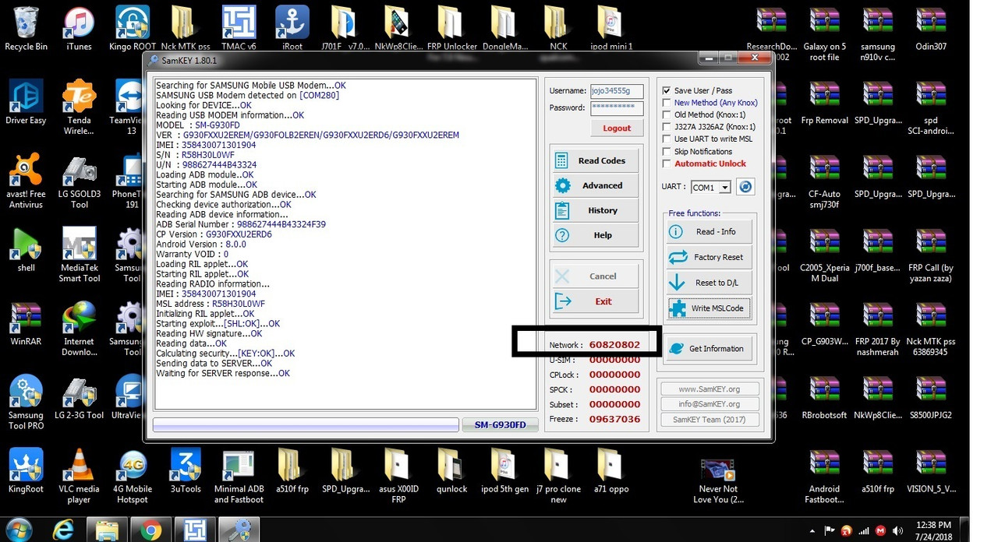Enable Use UART to write MSL
Screen dimensions: 998x542
click(x=667, y=139)
